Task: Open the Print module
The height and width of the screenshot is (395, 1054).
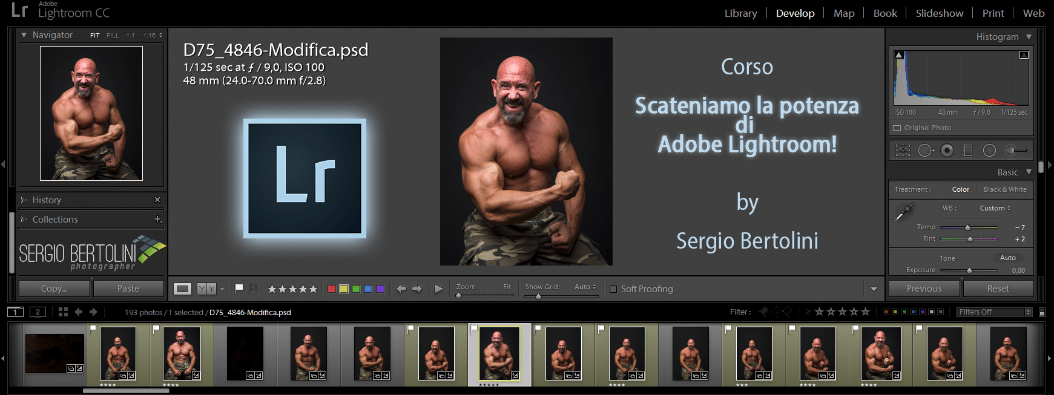Action: [993, 13]
